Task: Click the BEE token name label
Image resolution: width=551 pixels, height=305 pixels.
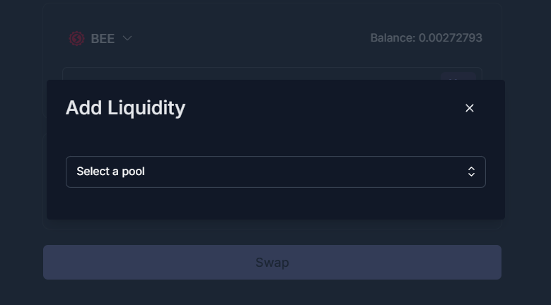Action: pyautogui.click(x=103, y=39)
